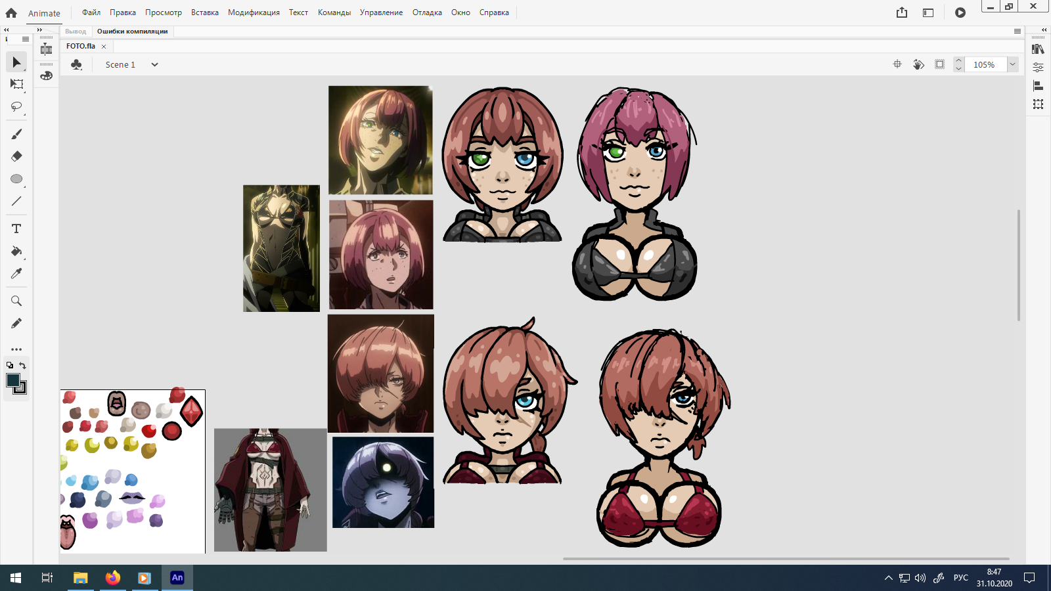Image resolution: width=1051 pixels, height=591 pixels.
Task: Select the Line tool
Action: click(16, 201)
